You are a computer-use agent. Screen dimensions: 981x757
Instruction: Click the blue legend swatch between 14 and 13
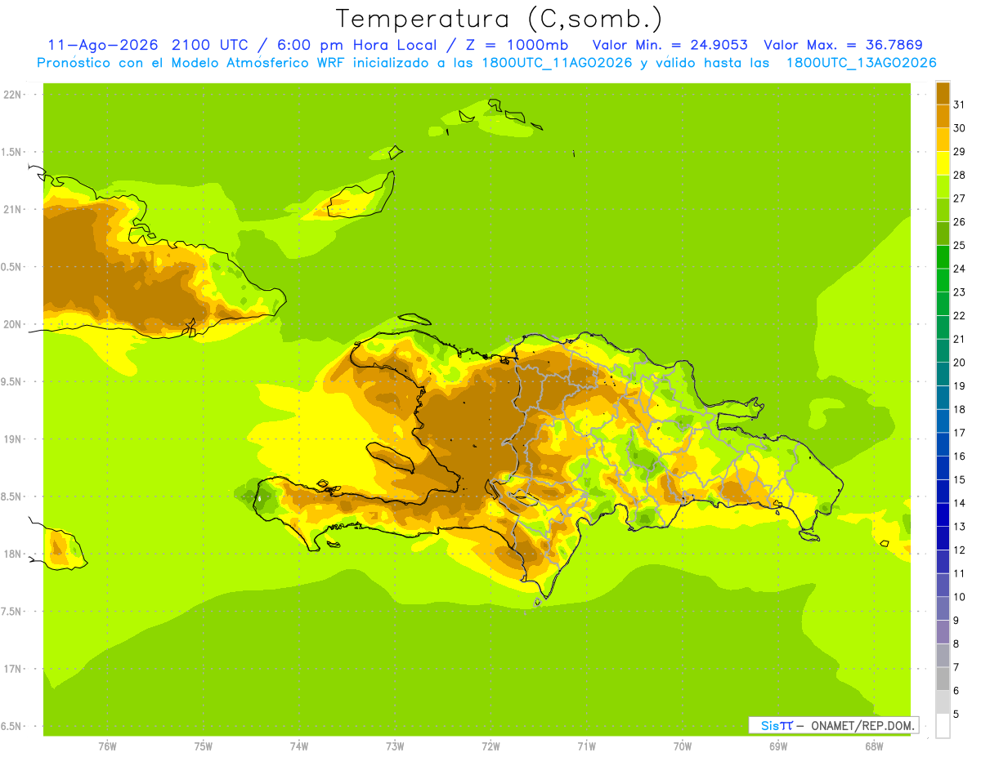[943, 514]
